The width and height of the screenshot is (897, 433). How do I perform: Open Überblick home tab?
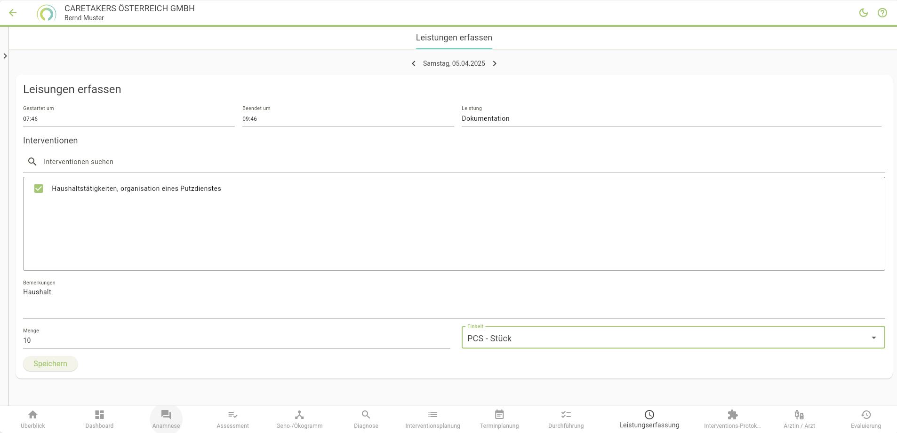[x=33, y=419]
